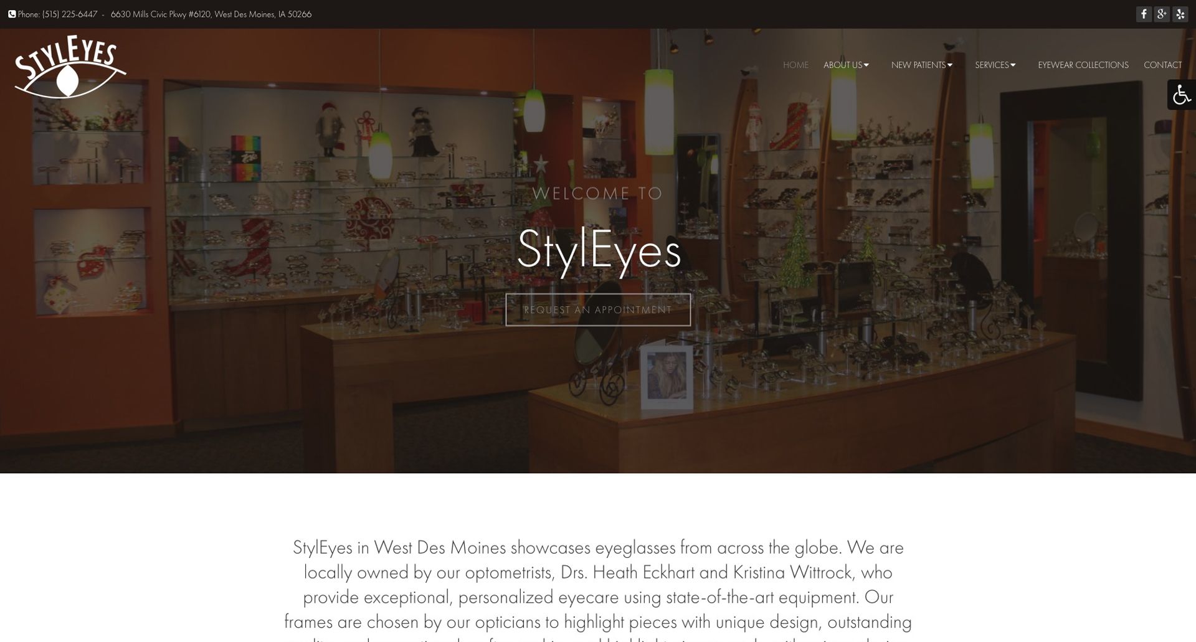Go to the Home menu item
The height and width of the screenshot is (642, 1196).
coord(795,65)
